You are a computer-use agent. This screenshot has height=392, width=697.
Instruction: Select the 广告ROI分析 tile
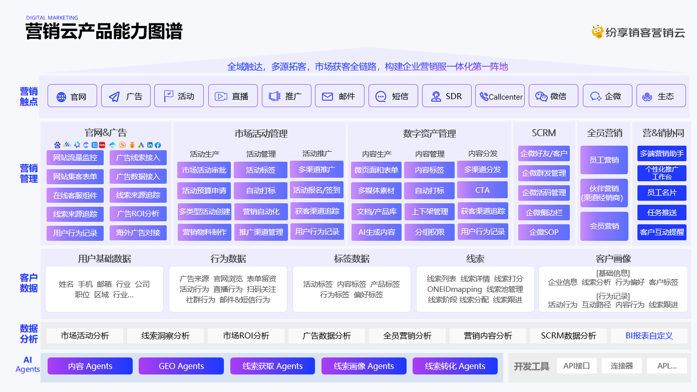138,214
